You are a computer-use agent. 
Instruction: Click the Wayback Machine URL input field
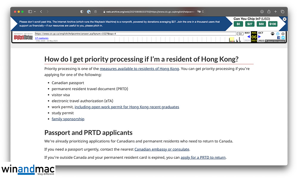tap(135, 34)
